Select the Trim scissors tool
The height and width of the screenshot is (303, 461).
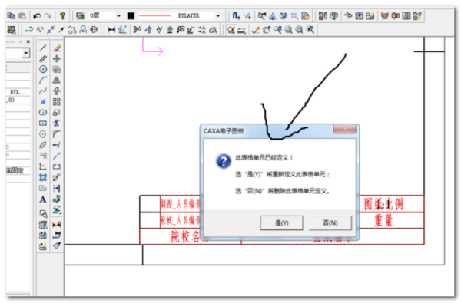pos(57,124)
